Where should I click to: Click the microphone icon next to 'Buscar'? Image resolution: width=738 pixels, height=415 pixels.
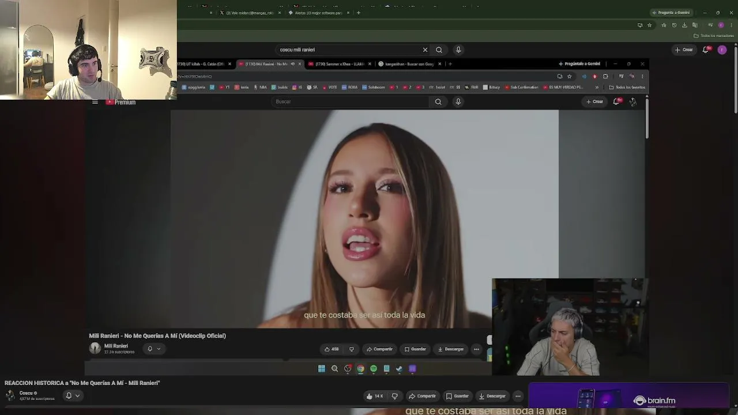458,101
